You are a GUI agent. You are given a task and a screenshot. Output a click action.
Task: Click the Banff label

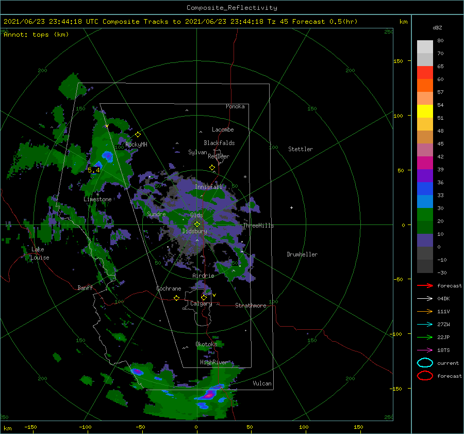tap(85, 288)
